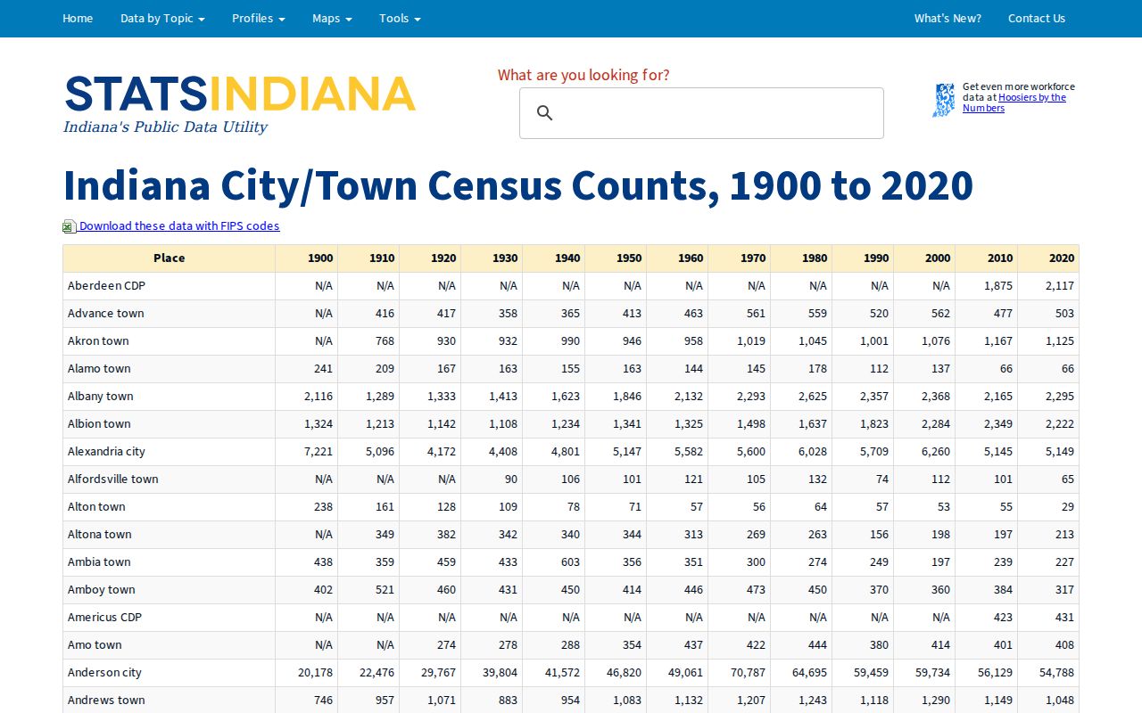The height and width of the screenshot is (713, 1142).
Task: Click the search magnifier icon
Action: tap(545, 113)
